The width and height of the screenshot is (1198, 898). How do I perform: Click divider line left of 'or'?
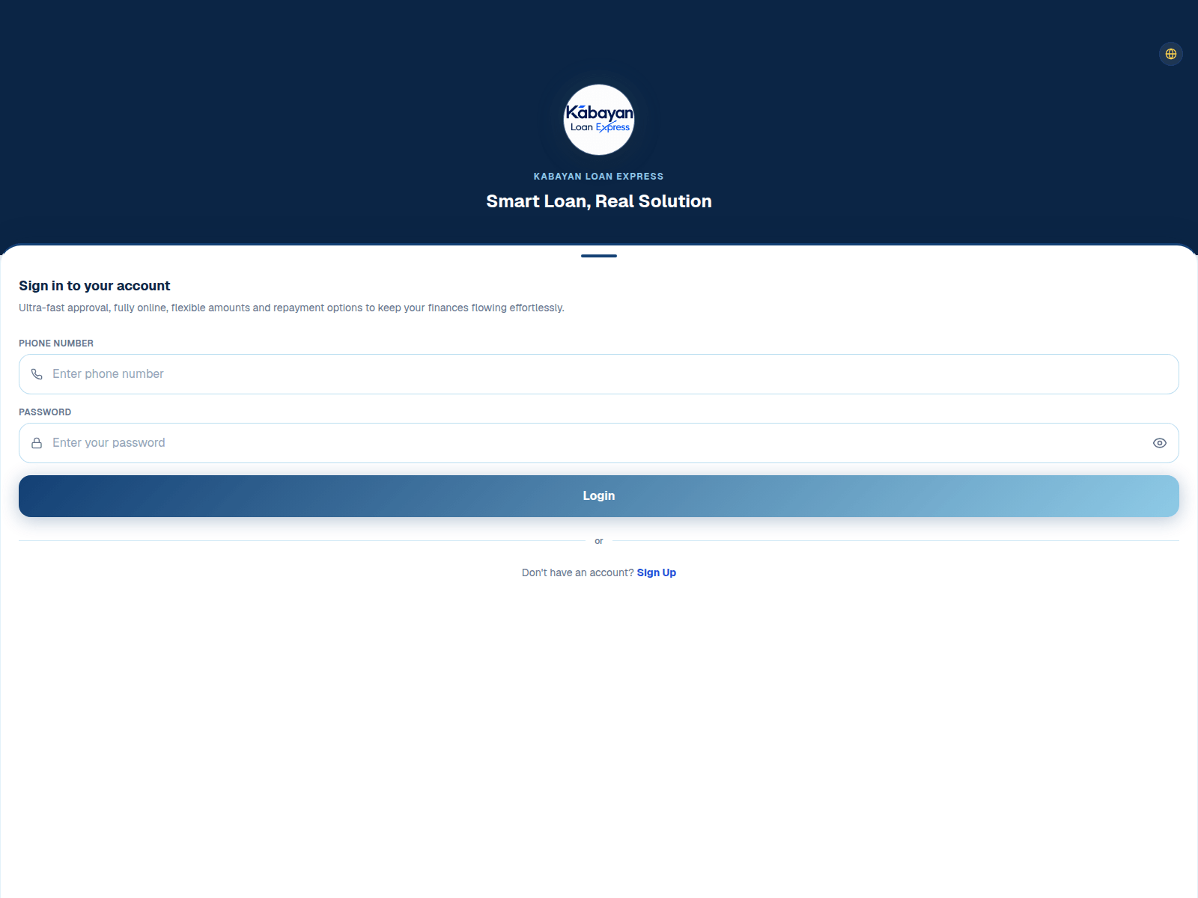click(302, 541)
